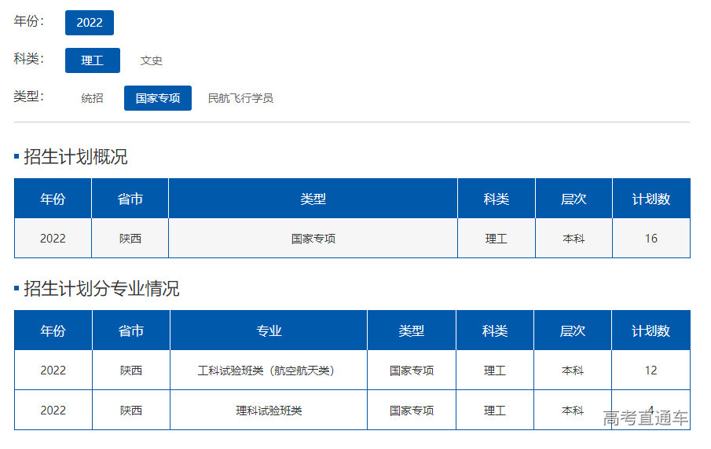Click the 理科试验班类 major cell
The height and width of the screenshot is (449, 711).
tap(269, 411)
